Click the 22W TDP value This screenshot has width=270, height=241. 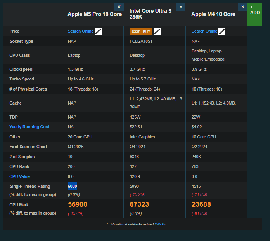click(x=196, y=117)
